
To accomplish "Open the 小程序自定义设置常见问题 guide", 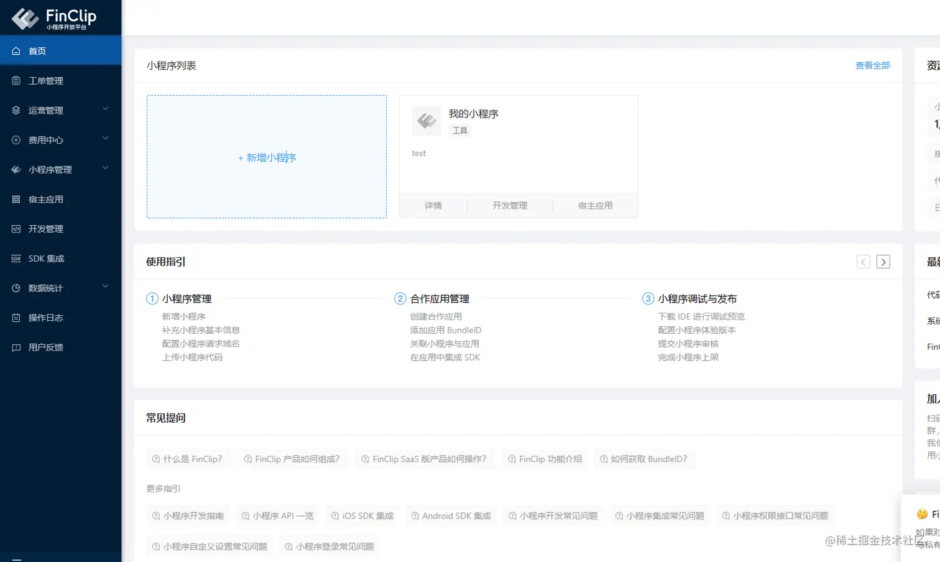I will [x=210, y=546].
